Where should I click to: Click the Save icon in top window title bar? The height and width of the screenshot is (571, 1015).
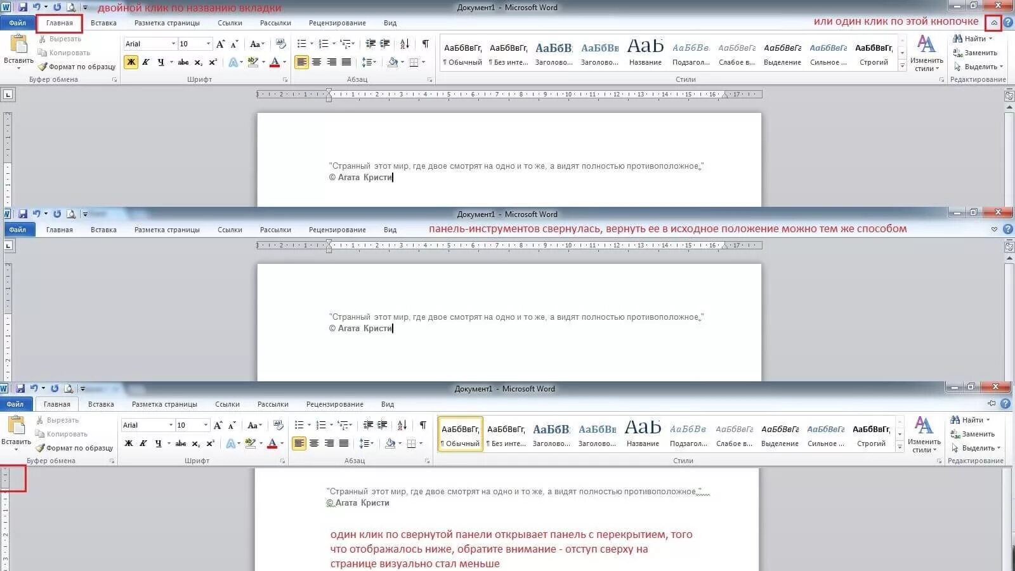point(22,7)
